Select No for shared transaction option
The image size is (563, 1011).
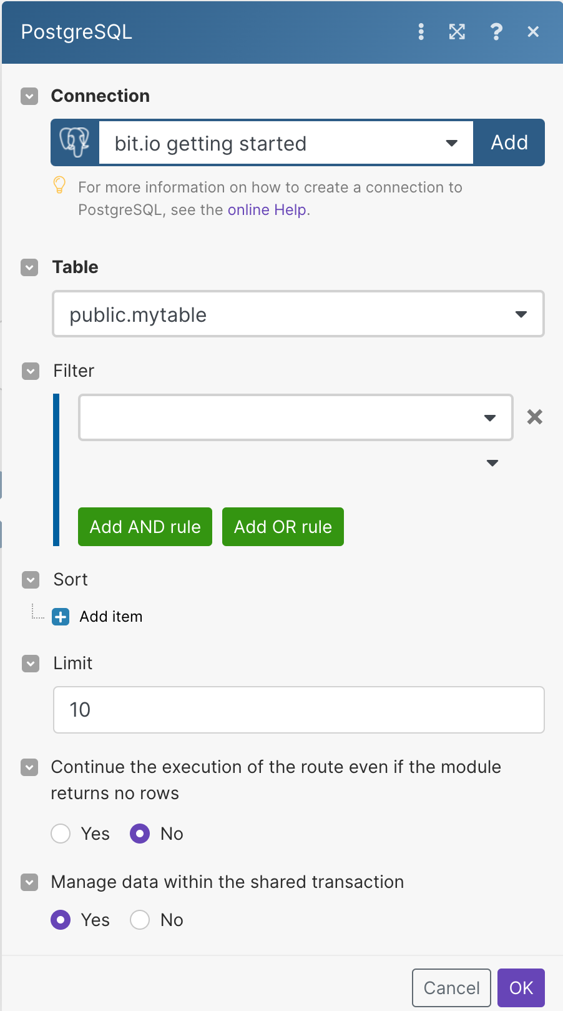tap(140, 920)
